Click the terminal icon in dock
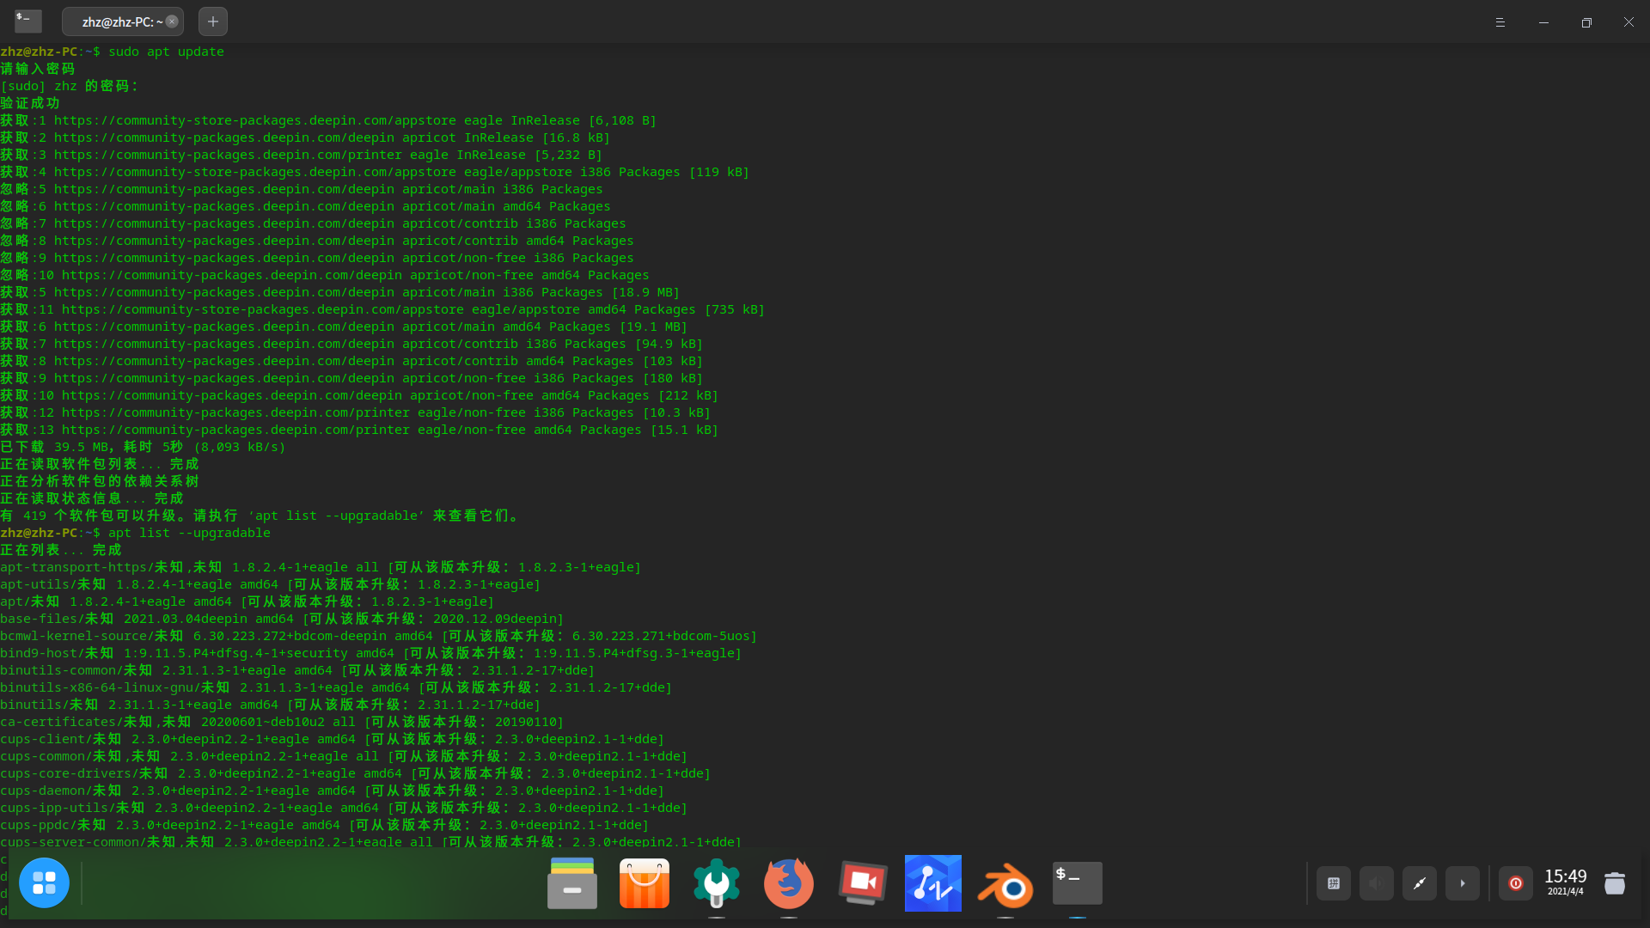The image size is (1650, 928). point(1077,882)
